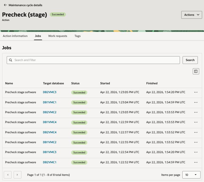
Task: Open row actions menu for DB1VMC2
Action: (x=196, y=142)
